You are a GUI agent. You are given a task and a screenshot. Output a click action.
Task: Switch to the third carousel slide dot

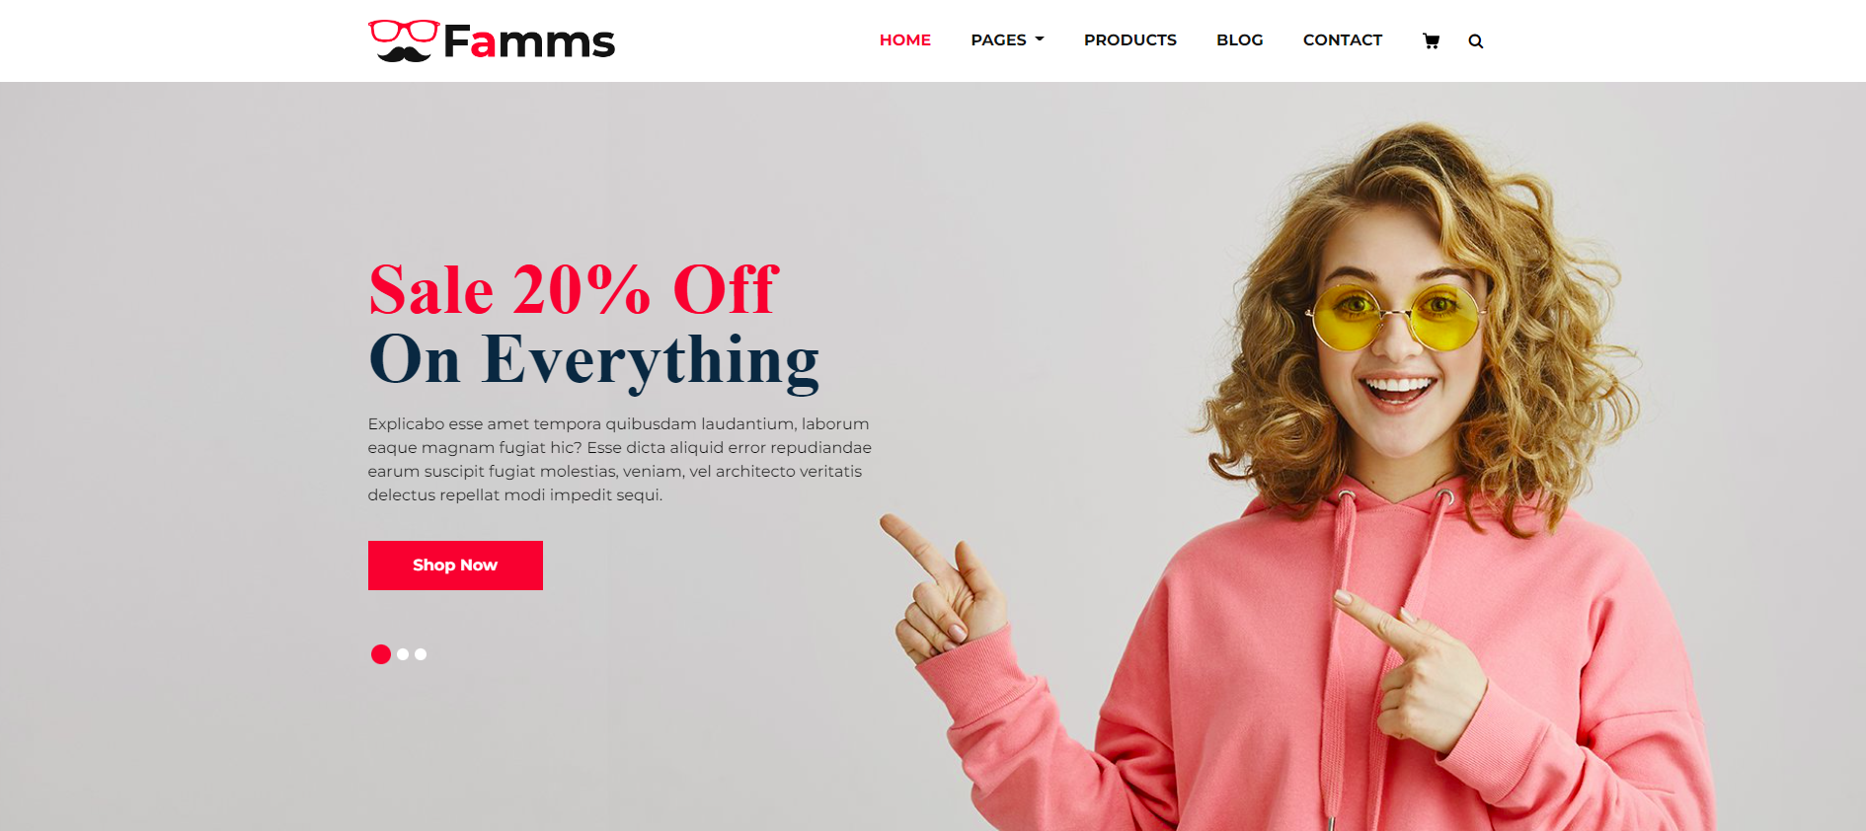pyautogui.click(x=421, y=654)
